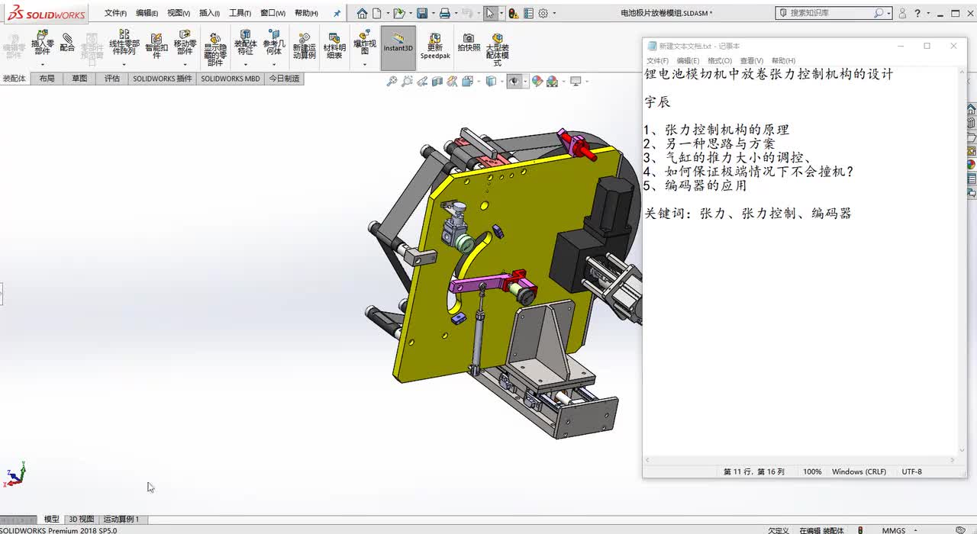977x534 pixels.
Task: Click the Help question mark icon
Action: [917, 13]
